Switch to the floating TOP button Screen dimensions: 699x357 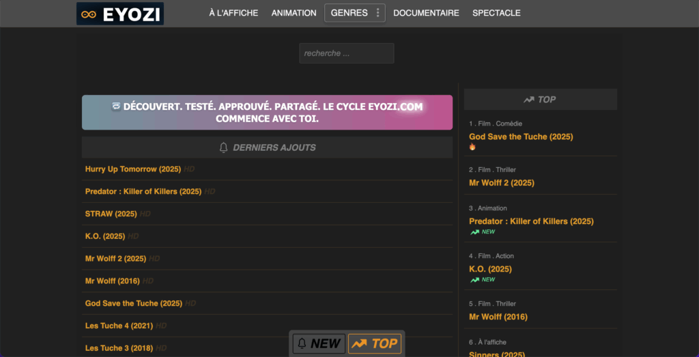point(375,343)
